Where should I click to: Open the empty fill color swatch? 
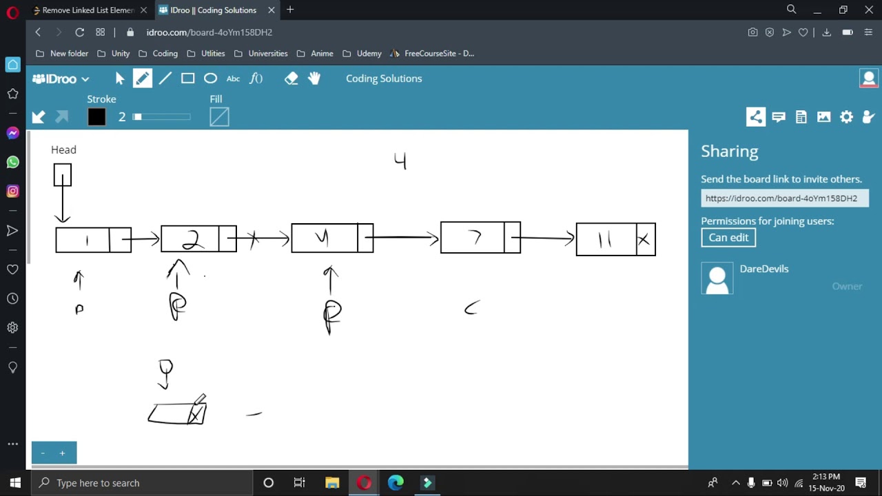tap(219, 117)
